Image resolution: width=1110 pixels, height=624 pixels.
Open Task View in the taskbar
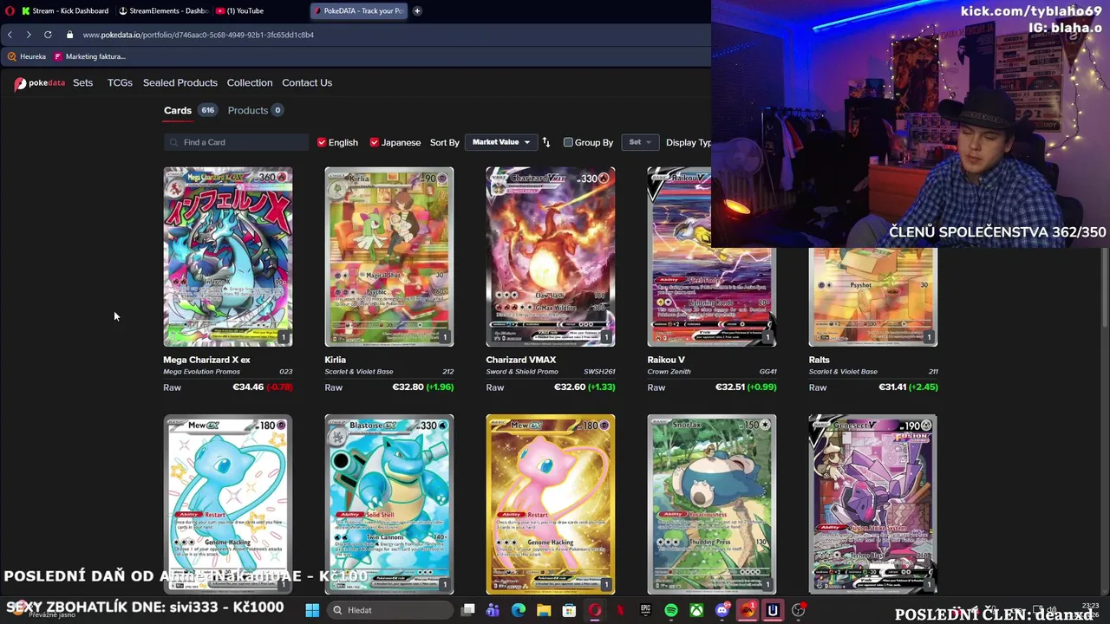tap(468, 610)
